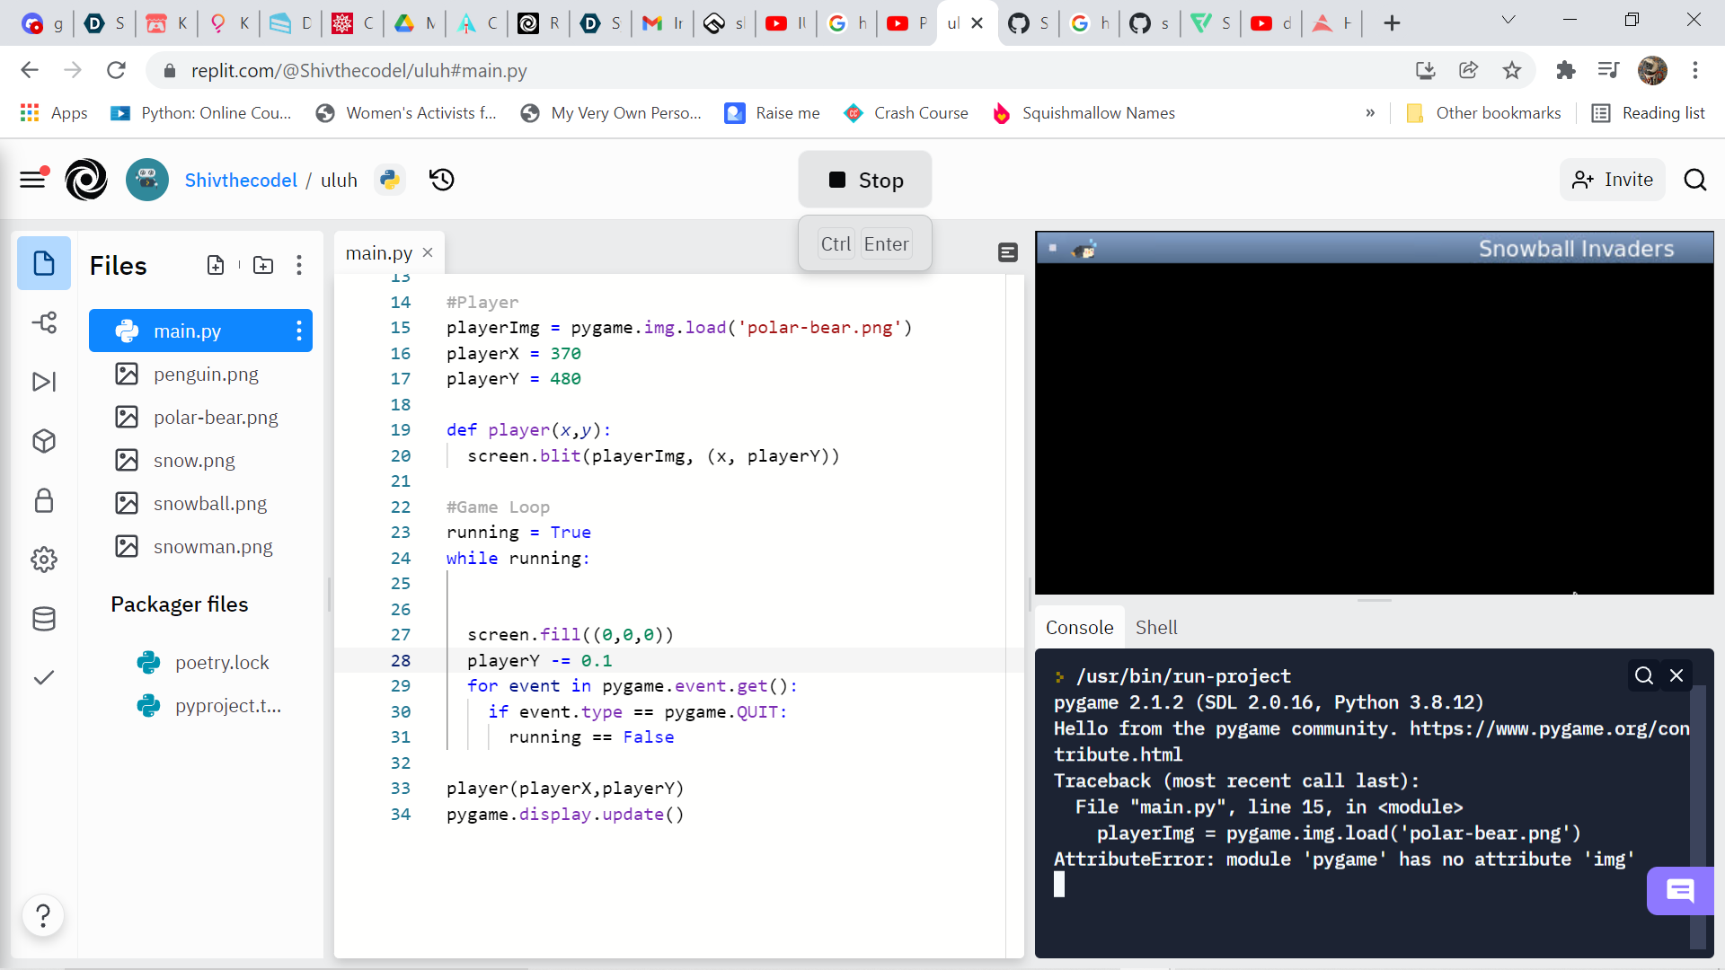Screen dimensions: 1725x970
Task: Click the Invite button
Action: pos(1613,180)
